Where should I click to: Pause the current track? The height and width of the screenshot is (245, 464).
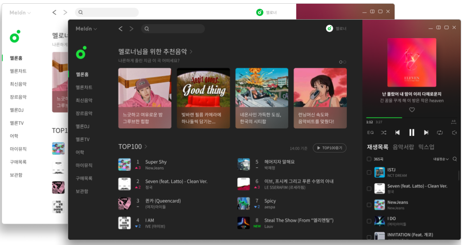pos(412,133)
